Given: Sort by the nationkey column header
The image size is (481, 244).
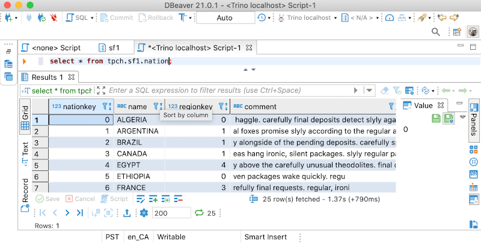Looking at the screenshot, I should 78,106.
